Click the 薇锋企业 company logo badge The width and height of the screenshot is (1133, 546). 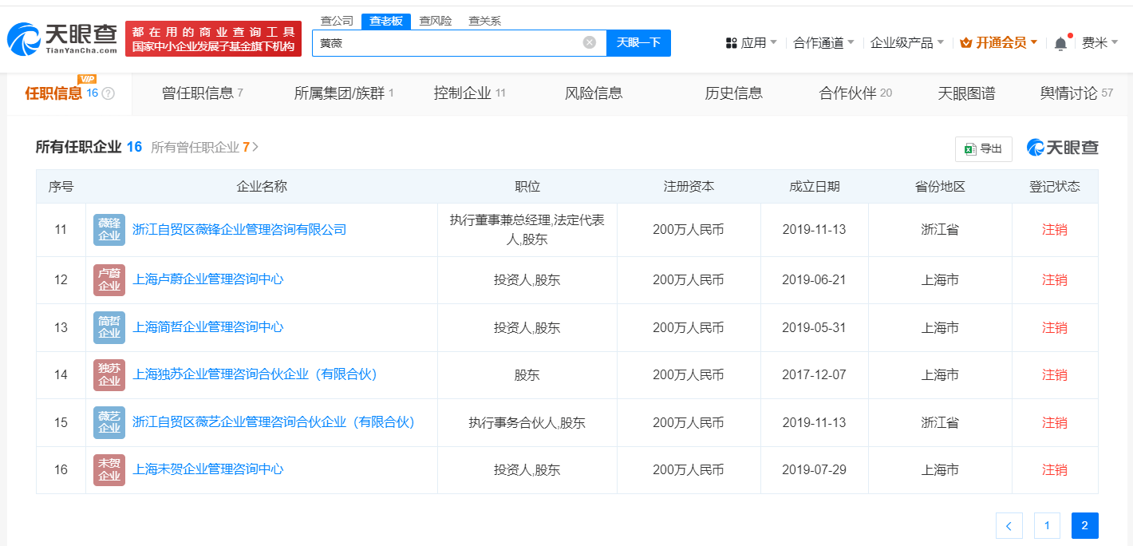[x=109, y=230]
